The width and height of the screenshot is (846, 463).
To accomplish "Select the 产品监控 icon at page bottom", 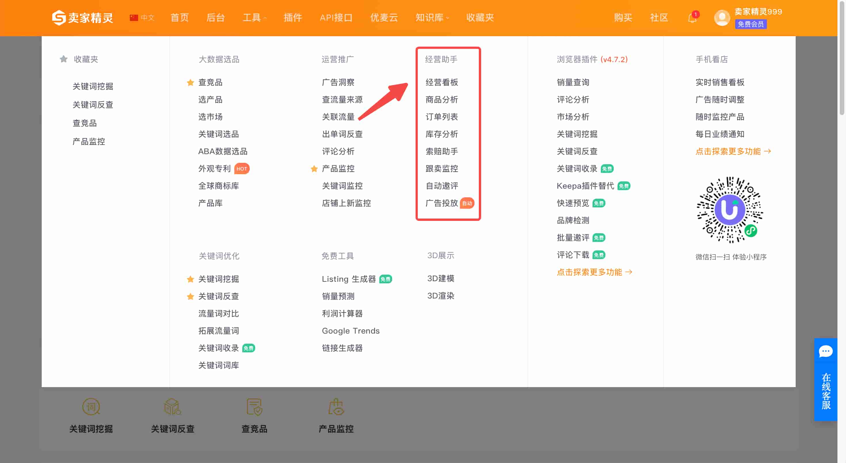I will pyautogui.click(x=336, y=407).
